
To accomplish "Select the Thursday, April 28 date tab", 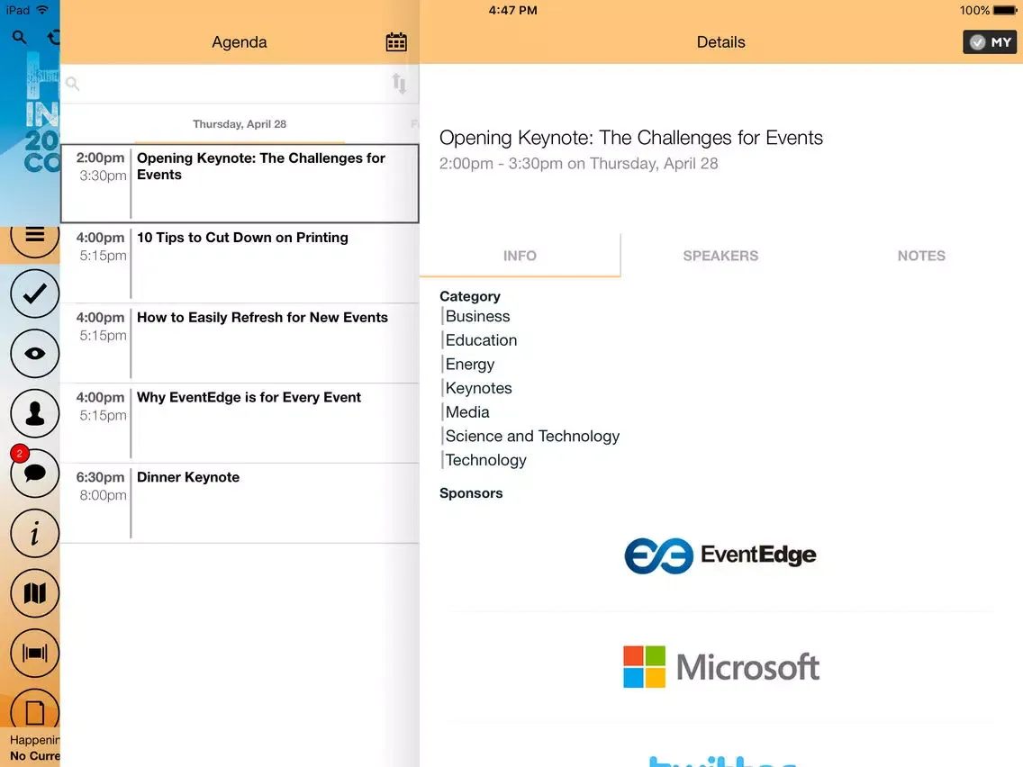I will tap(240, 124).
